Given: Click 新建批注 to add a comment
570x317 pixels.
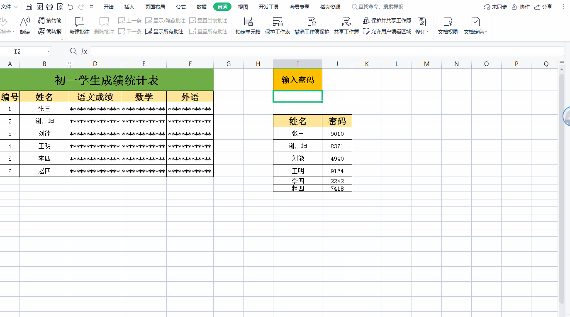Looking at the screenshot, I should point(80,25).
